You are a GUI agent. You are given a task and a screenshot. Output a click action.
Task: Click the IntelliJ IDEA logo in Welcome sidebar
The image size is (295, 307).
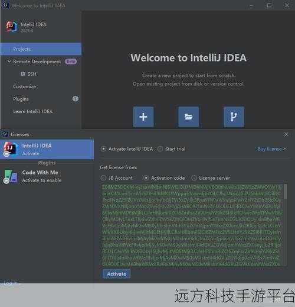[11, 27]
